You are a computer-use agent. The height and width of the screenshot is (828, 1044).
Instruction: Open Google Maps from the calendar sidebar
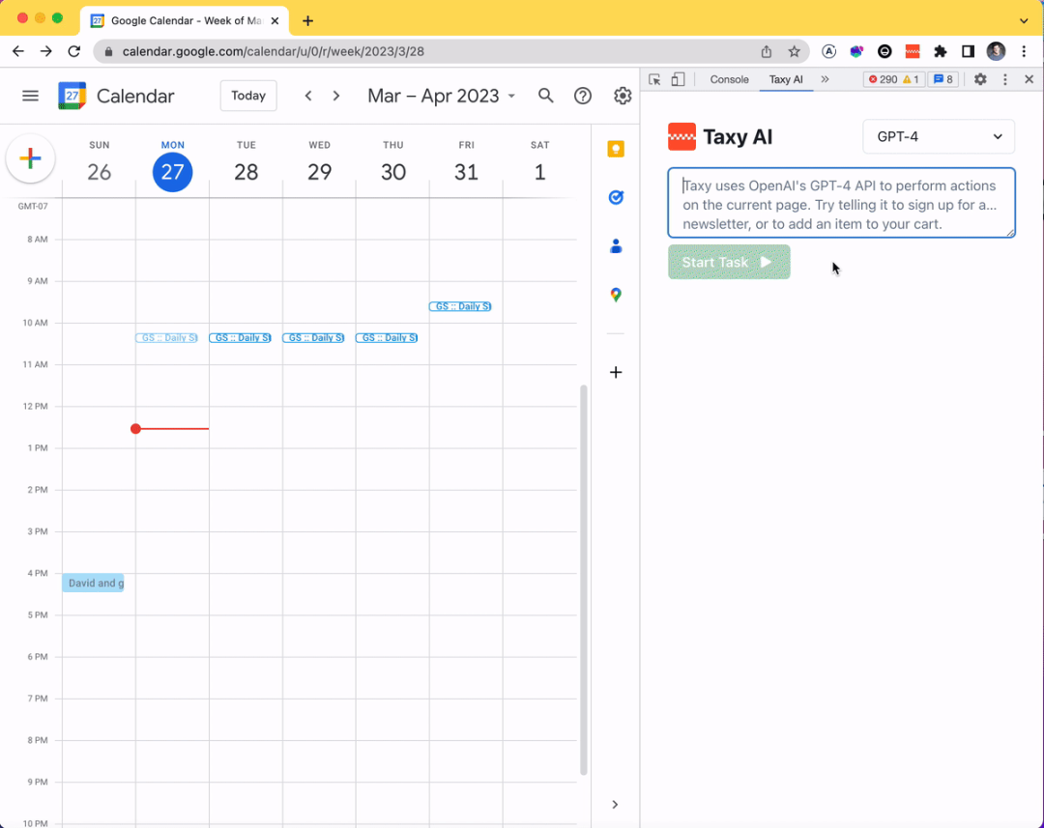coord(616,295)
